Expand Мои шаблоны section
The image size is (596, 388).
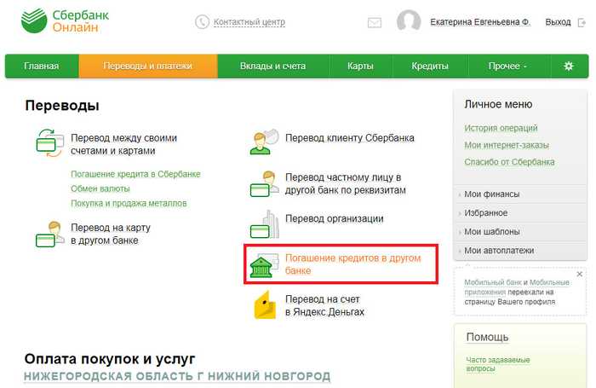(x=520, y=231)
